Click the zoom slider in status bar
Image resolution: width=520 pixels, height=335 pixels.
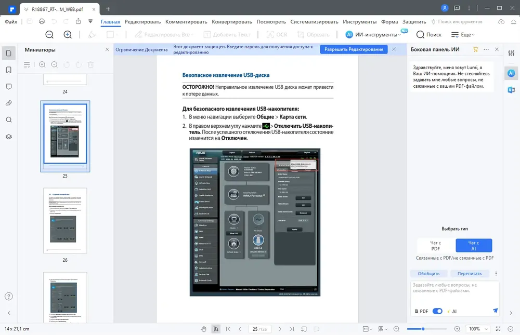click(426, 329)
